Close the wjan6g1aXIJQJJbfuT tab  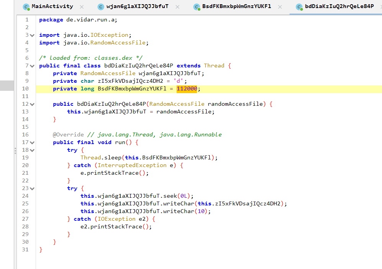[x=177, y=7]
